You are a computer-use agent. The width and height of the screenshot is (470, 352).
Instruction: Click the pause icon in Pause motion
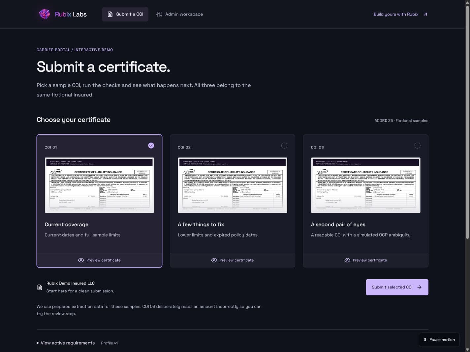pos(425,339)
